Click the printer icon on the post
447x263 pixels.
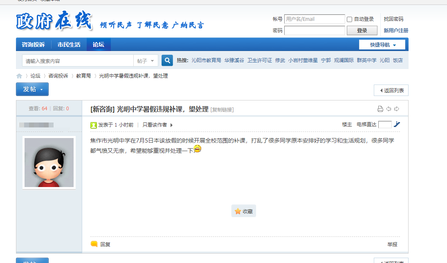[x=380, y=109]
